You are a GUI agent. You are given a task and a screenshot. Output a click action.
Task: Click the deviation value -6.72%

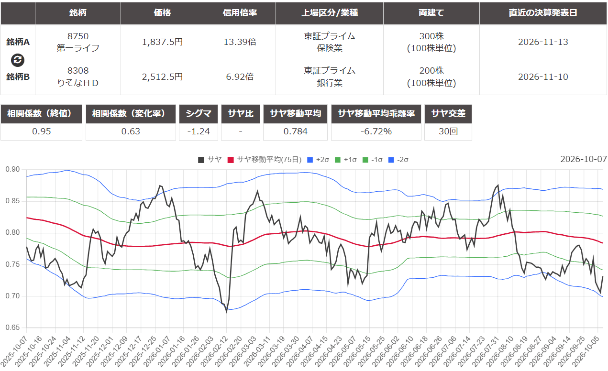(x=376, y=131)
